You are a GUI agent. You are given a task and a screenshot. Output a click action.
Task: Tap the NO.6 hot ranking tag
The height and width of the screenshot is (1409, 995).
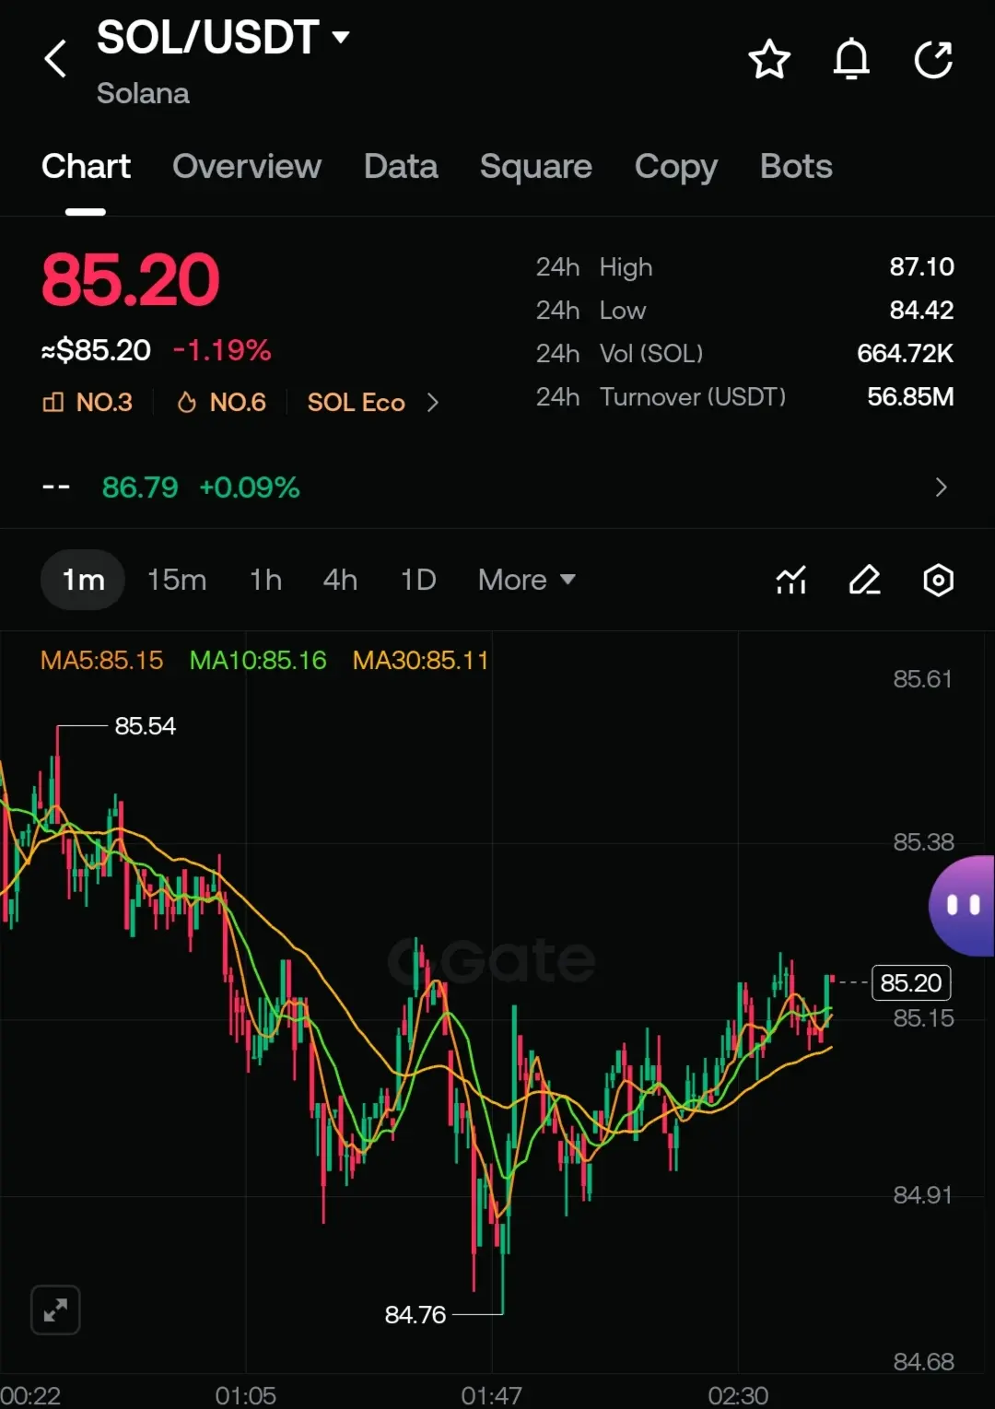[x=221, y=403]
